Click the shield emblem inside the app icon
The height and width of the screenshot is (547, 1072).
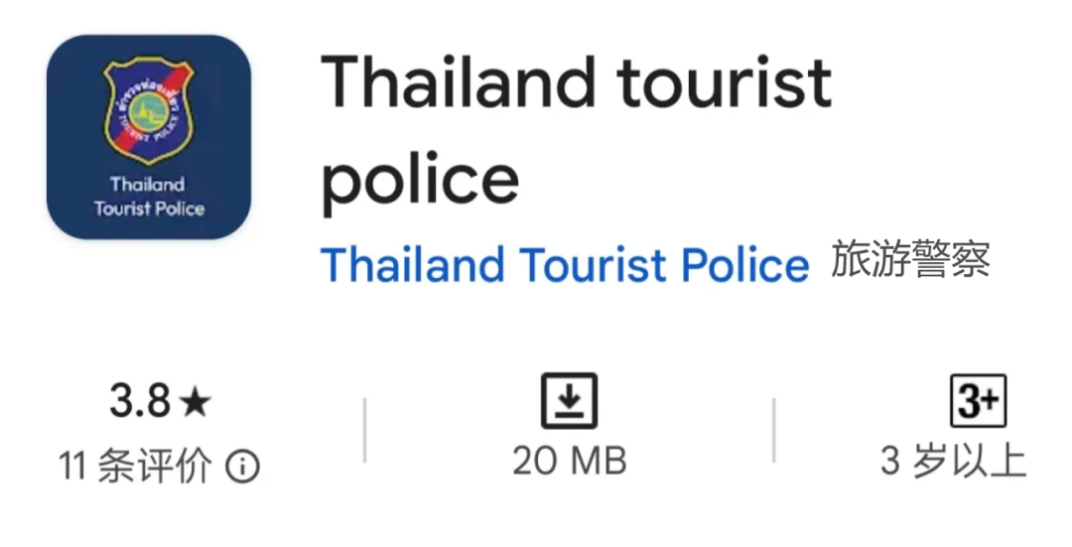tap(149, 111)
